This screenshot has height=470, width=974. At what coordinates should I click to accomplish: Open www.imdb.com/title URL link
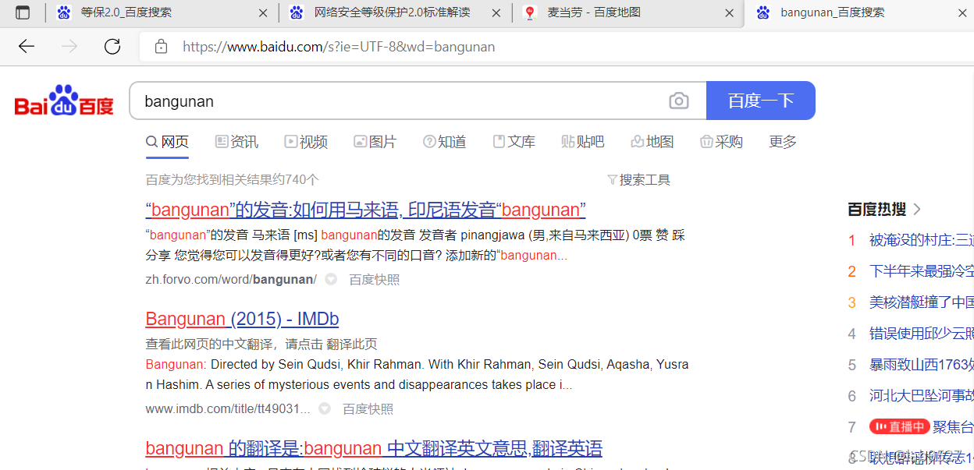(x=228, y=408)
